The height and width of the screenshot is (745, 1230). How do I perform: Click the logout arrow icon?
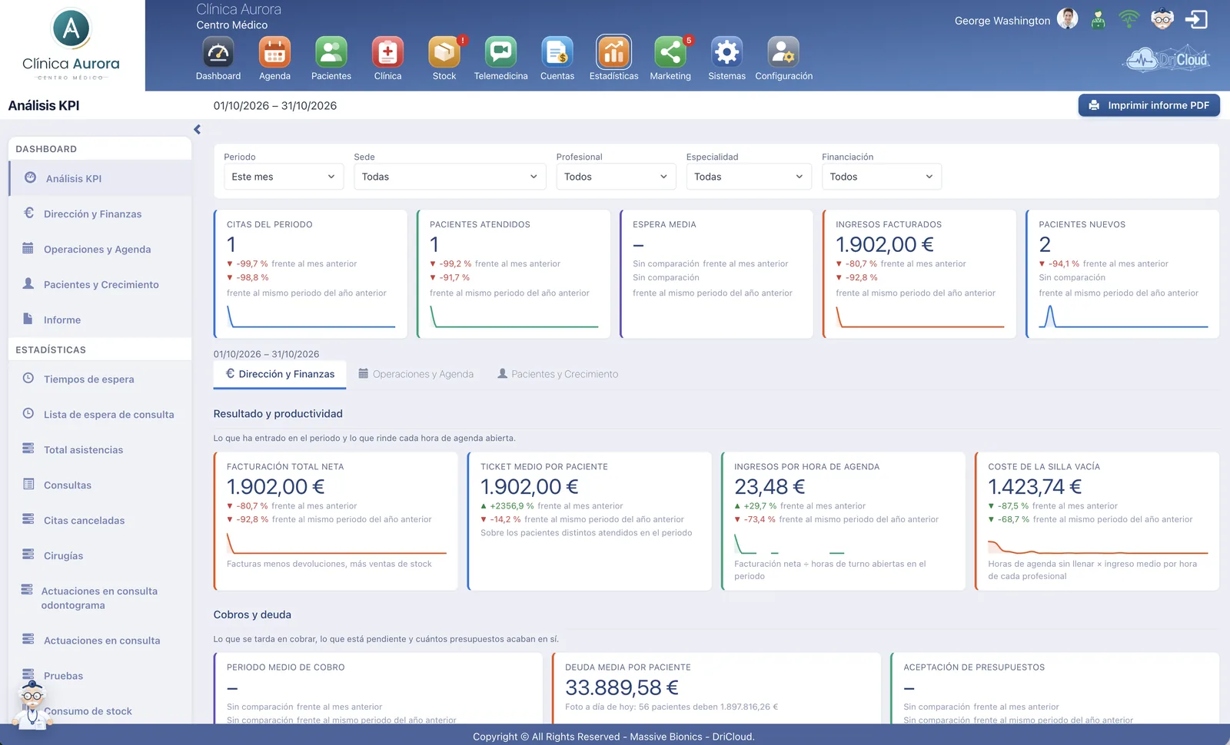tap(1196, 19)
